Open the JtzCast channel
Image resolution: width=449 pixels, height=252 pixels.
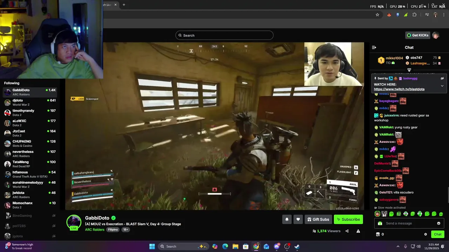pos(30,133)
